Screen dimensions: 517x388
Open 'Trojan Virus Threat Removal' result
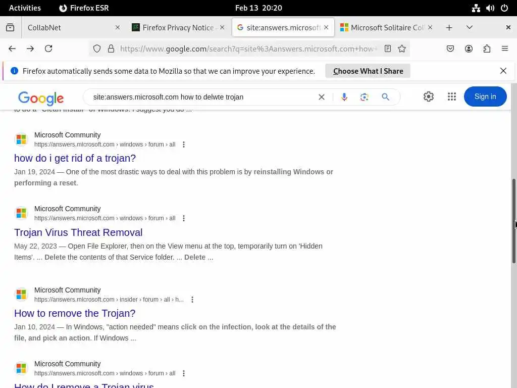point(78,232)
